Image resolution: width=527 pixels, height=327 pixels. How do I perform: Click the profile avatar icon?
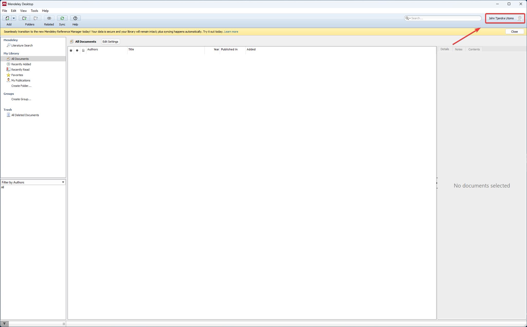(x=519, y=18)
